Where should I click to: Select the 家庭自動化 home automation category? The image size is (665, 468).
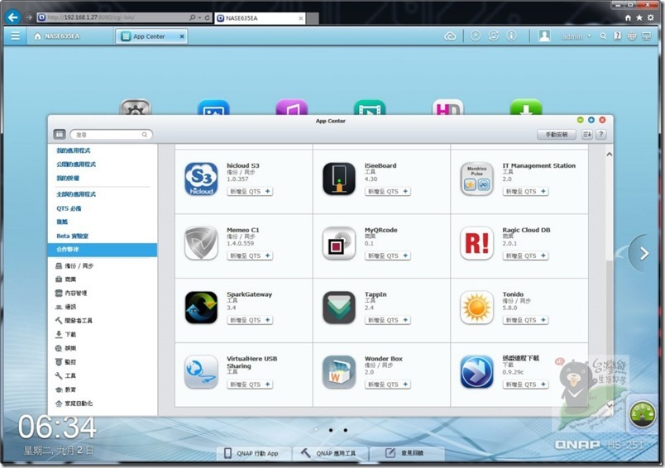coord(74,404)
